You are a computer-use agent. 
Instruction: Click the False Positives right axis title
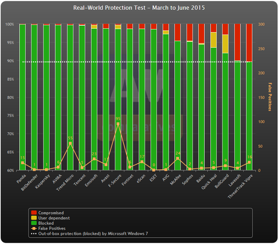point(269,97)
